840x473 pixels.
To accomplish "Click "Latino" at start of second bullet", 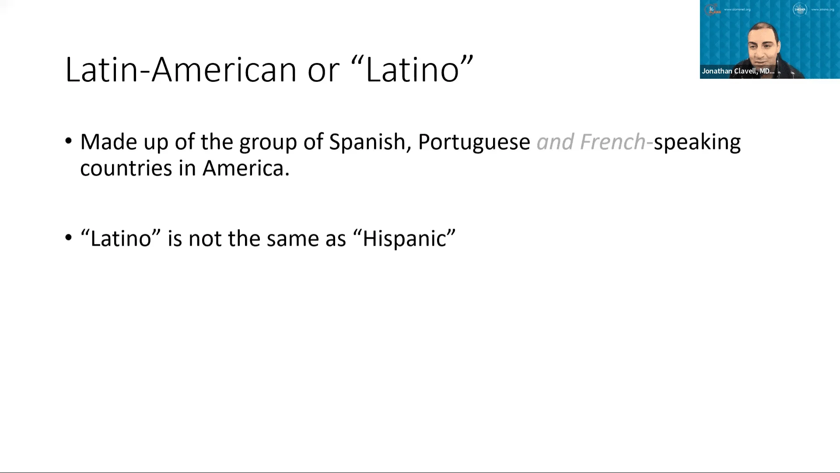I will tap(121, 238).
